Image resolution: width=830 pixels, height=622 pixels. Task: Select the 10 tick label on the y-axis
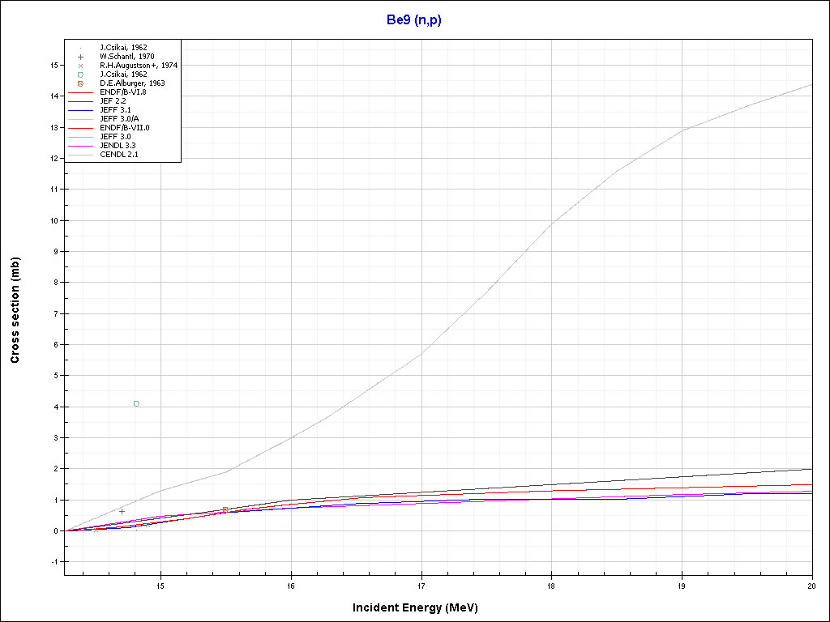tap(53, 220)
